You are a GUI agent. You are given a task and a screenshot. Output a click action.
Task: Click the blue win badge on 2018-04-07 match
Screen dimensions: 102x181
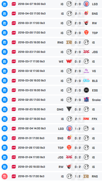tap(5, 4)
